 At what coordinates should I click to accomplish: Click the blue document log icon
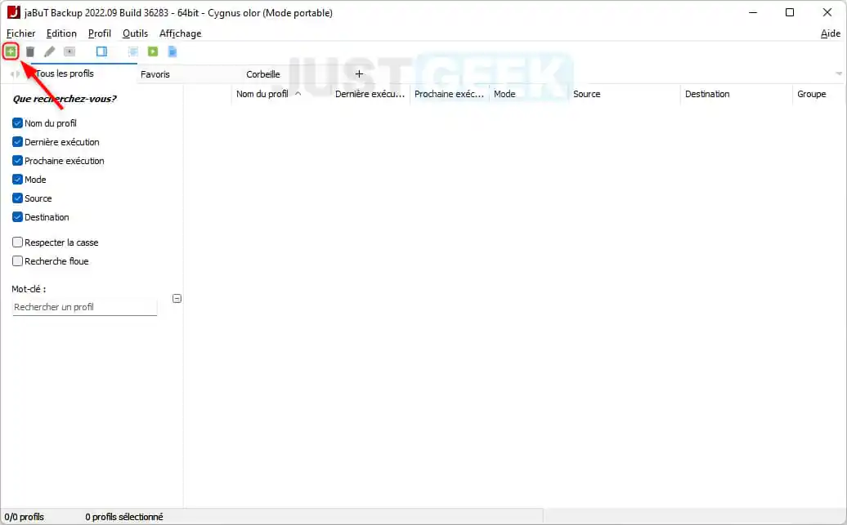click(x=173, y=51)
